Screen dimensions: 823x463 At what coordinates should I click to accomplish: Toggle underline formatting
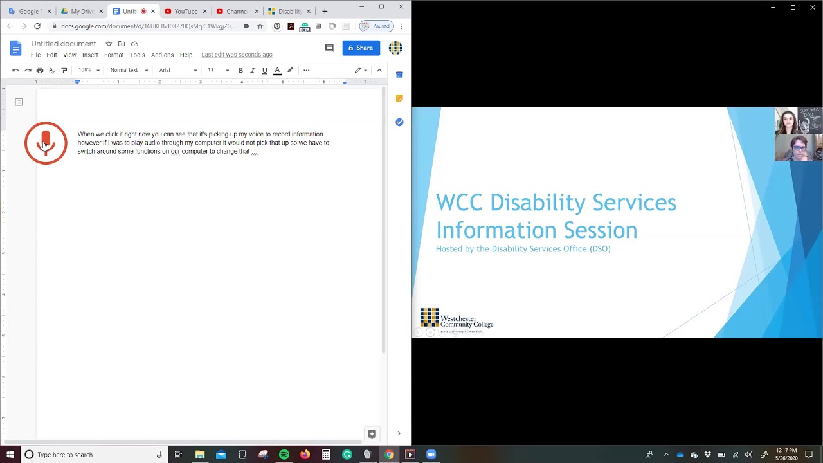point(265,70)
